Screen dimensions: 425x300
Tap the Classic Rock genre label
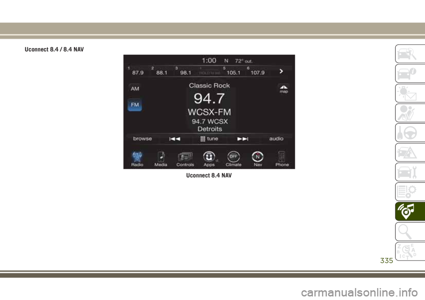pyautogui.click(x=209, y=85)
